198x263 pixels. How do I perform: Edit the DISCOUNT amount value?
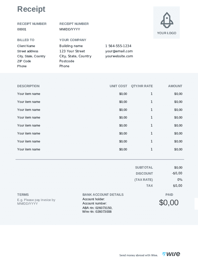point(177,173)
